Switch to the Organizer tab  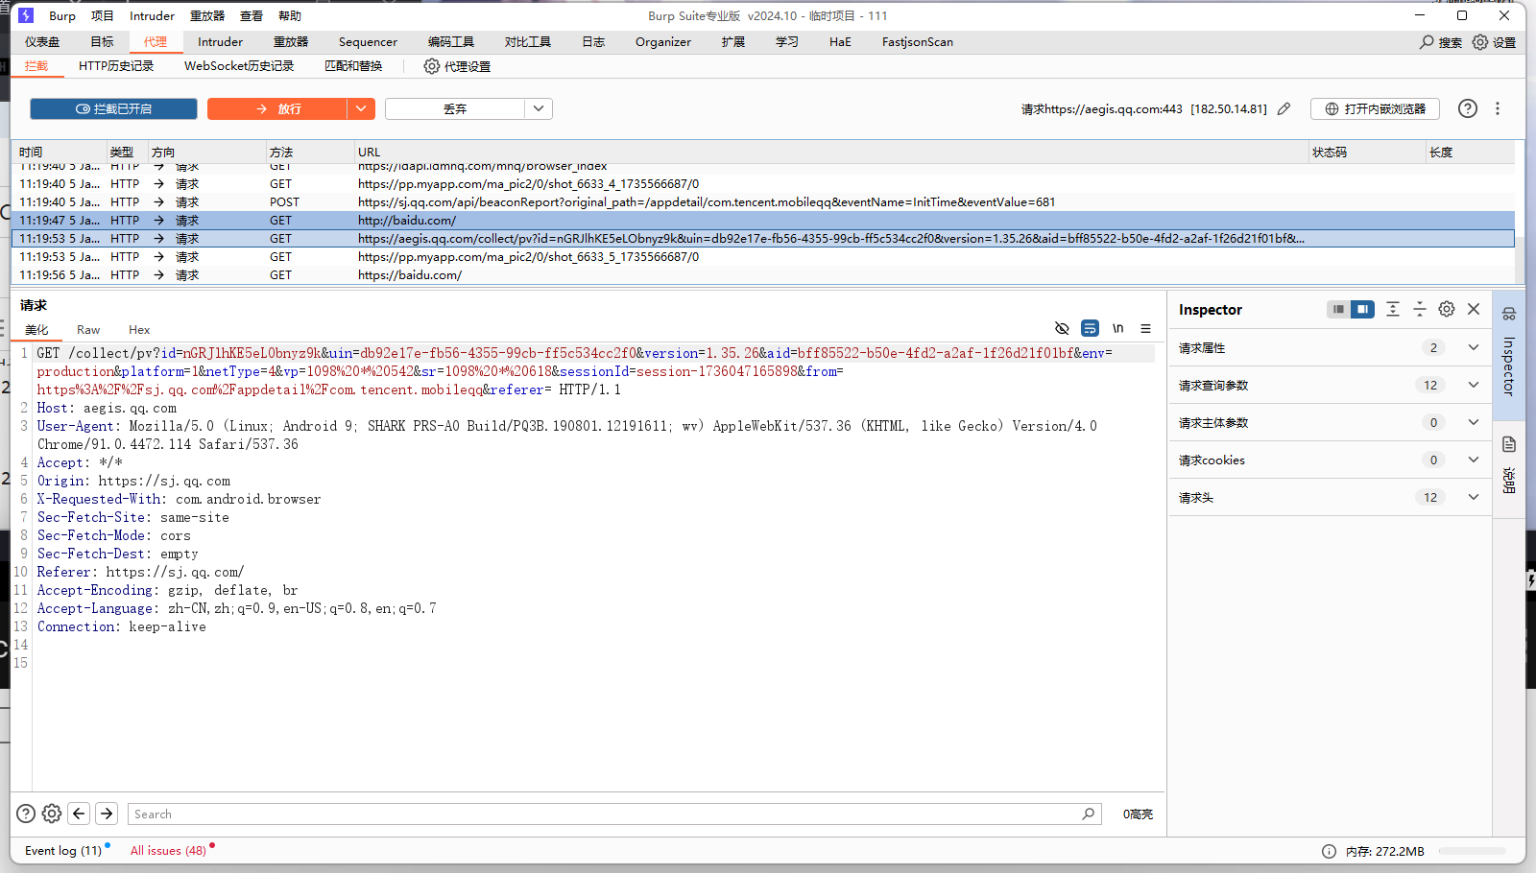(x=663, y=42)
